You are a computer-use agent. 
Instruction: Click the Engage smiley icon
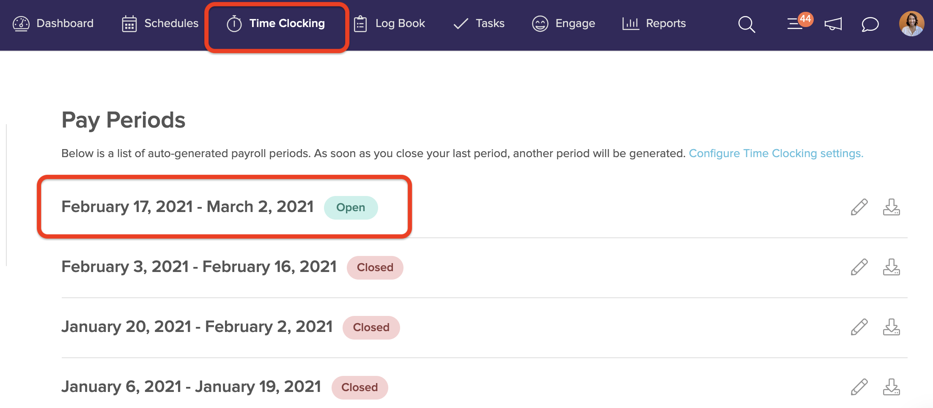540,24
